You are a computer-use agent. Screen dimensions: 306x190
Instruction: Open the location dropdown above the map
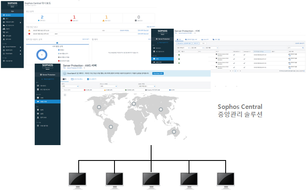(71, 86)
